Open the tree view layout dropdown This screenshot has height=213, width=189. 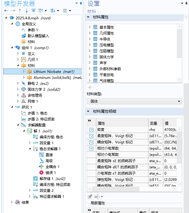point(70,11)
